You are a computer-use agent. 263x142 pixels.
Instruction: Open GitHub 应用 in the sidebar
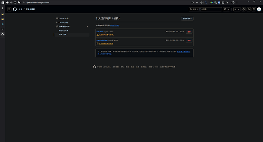click(63, 19)
